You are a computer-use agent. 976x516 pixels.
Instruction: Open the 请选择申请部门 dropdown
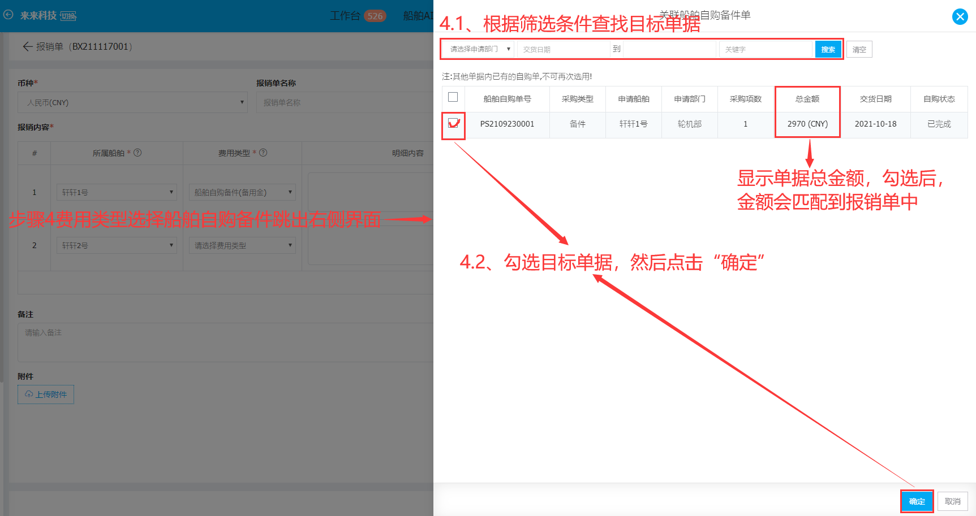click(479, 49)
